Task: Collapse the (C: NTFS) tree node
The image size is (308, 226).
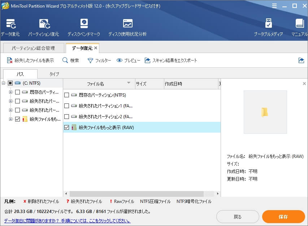Action: [x=3, y=83]
